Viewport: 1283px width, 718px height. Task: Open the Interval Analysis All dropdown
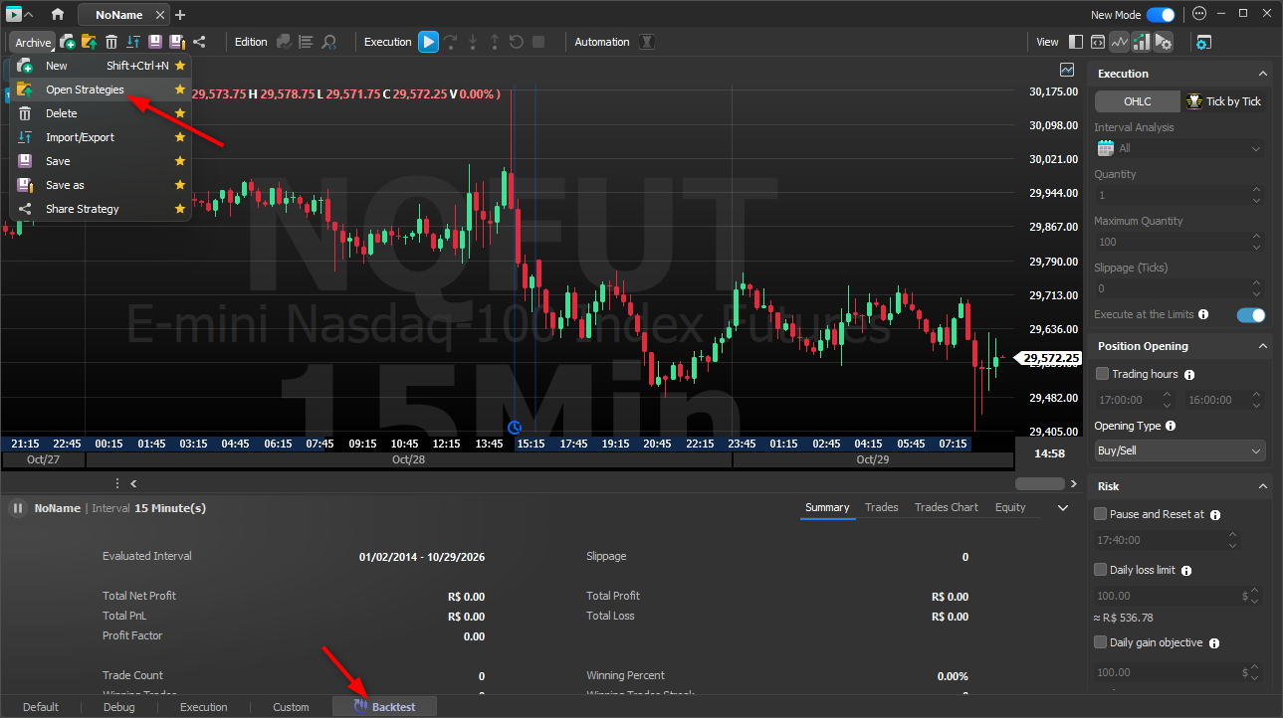pos(1179,148)
